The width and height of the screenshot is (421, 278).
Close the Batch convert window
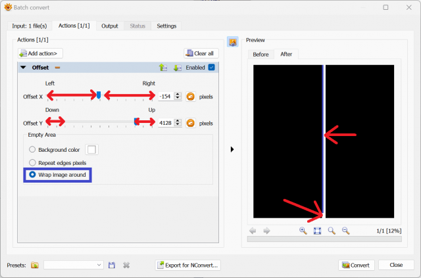click(x=409, y=7)
